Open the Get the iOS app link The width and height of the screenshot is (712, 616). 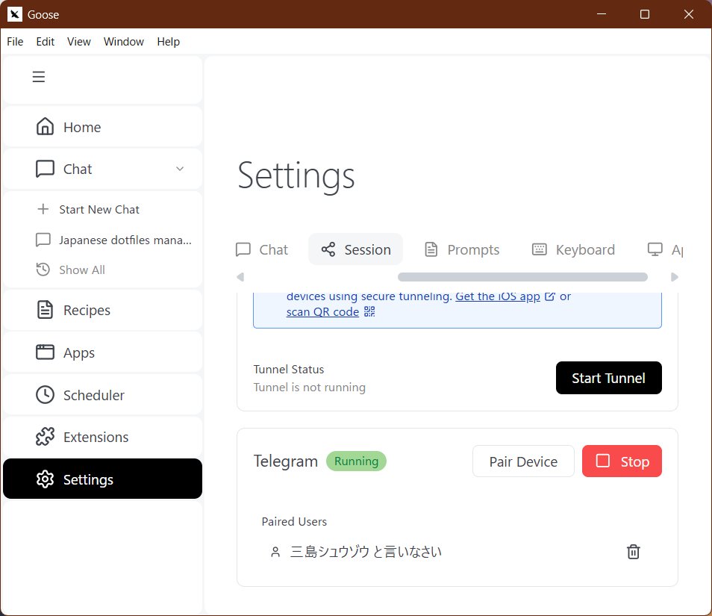click(x=498, y=296)
